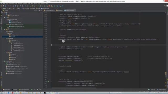
Task: Select local.properties in Gradle Scripts
Action: [14, 73]
